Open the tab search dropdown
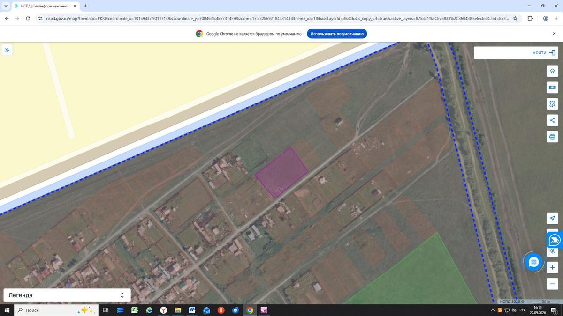This screenshot has height=316, width=563. point(6,6)
